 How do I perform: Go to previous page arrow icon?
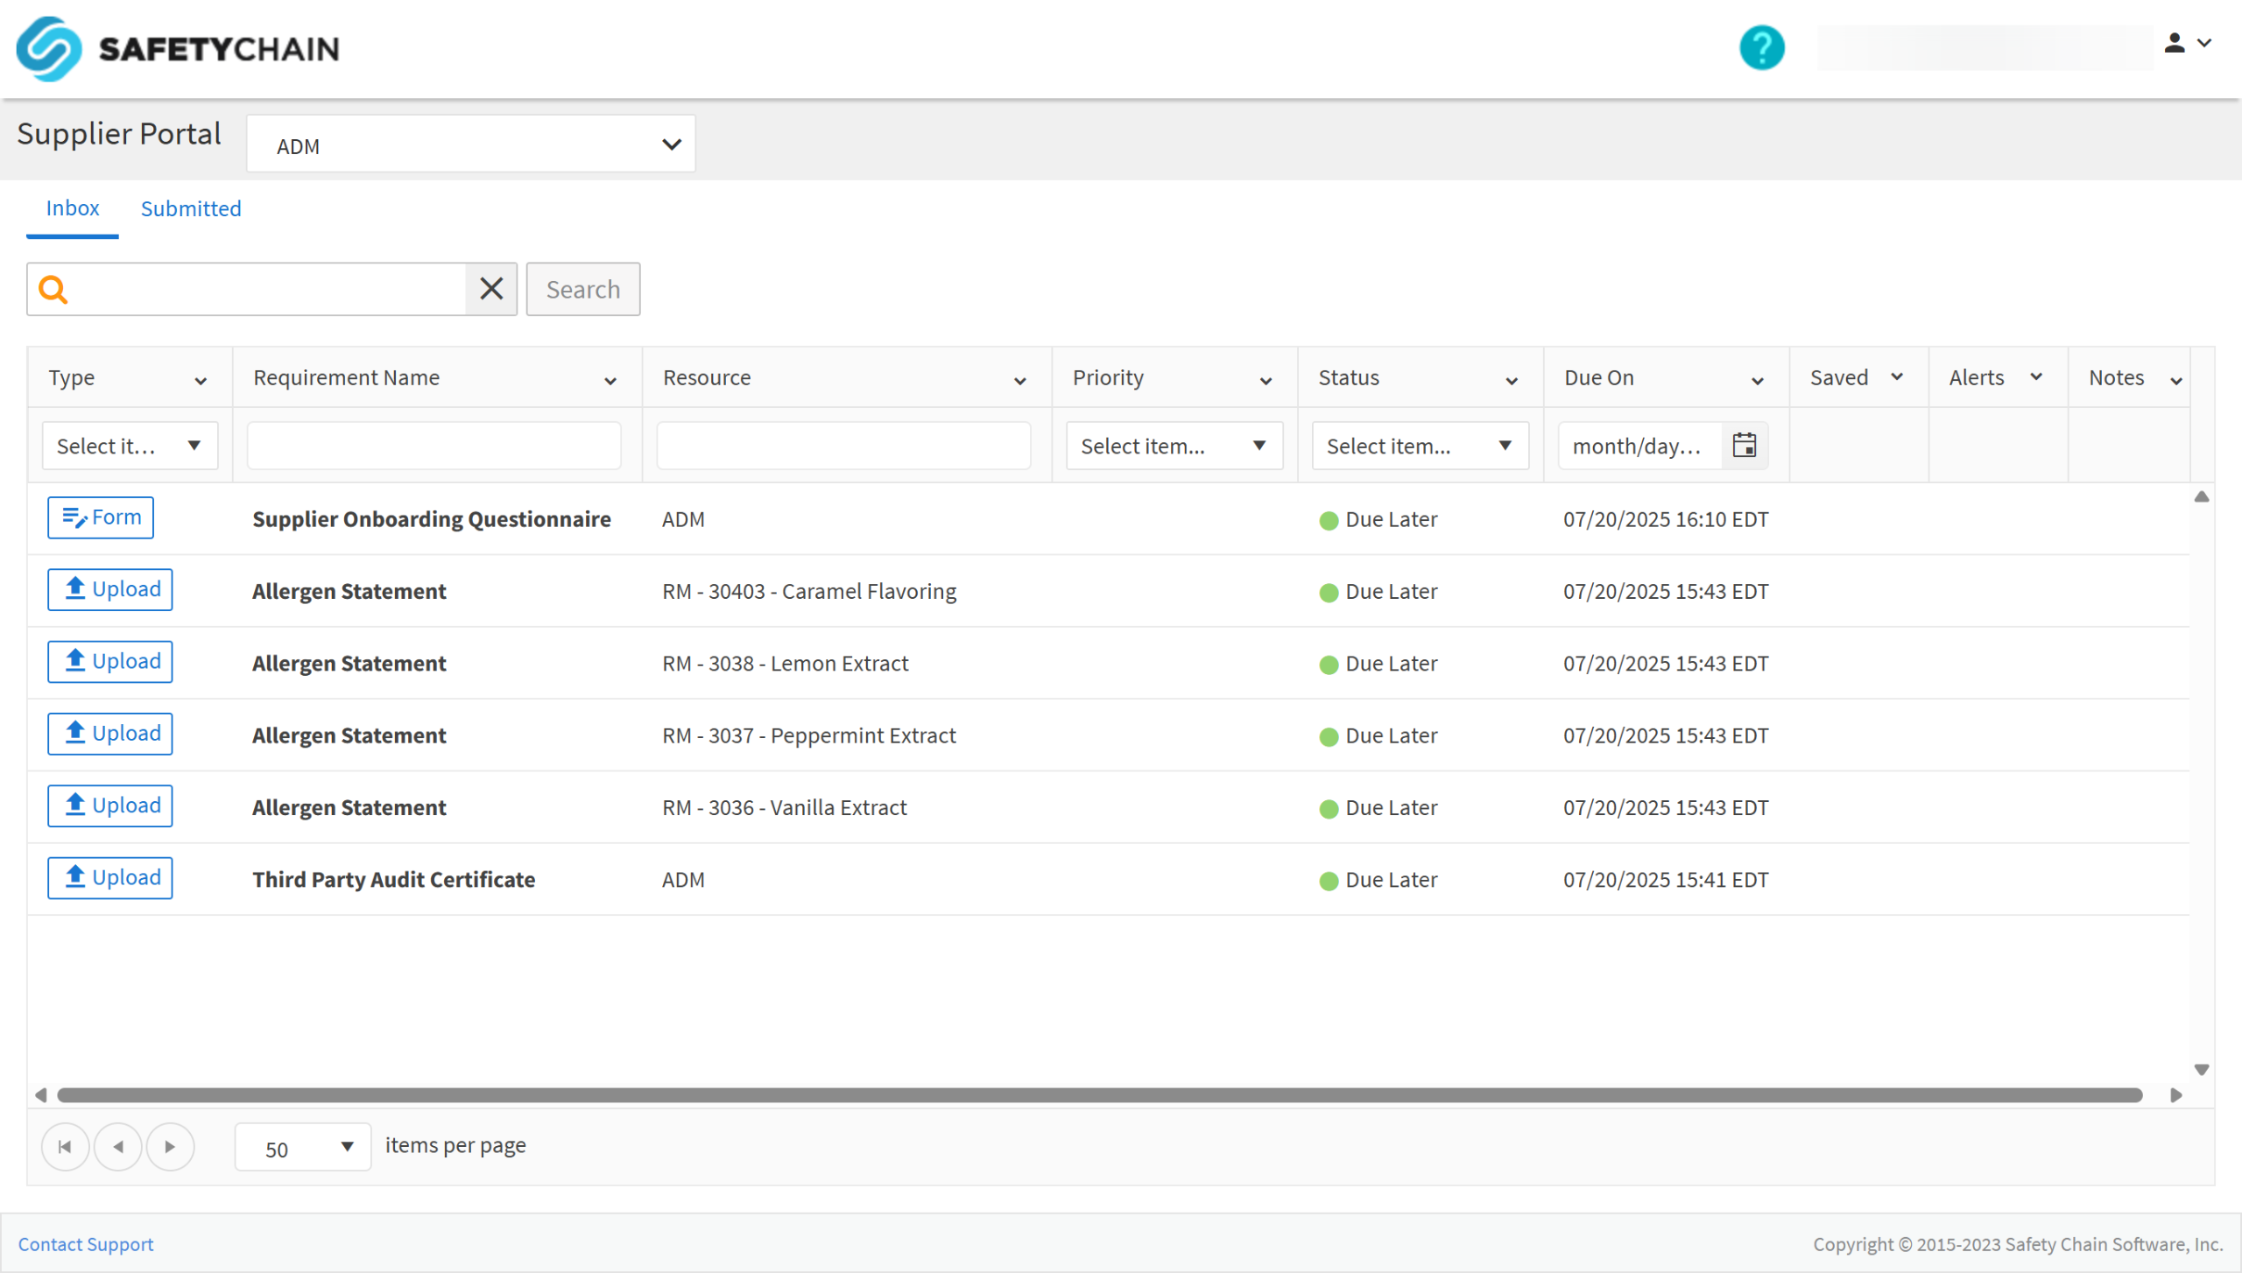coord(118,1147)
